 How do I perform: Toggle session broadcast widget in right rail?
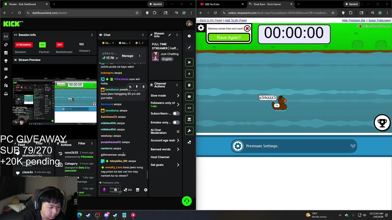[189, 108]
